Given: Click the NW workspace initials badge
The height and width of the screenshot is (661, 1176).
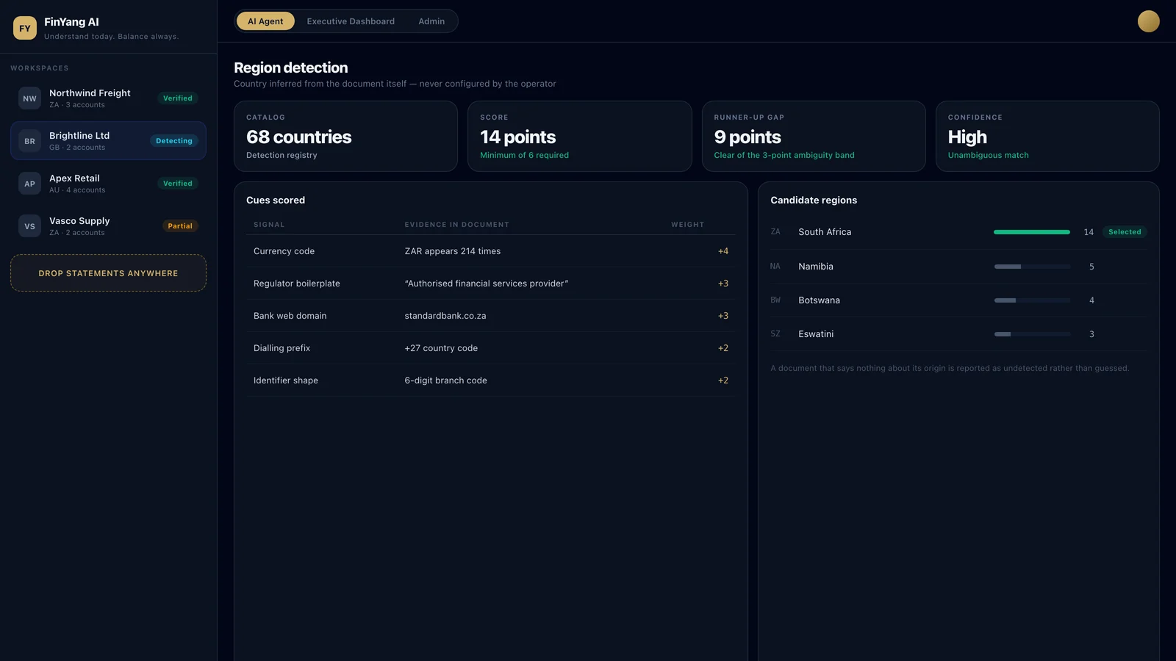Looking at the screenshot, I should [x=29, y=98].
